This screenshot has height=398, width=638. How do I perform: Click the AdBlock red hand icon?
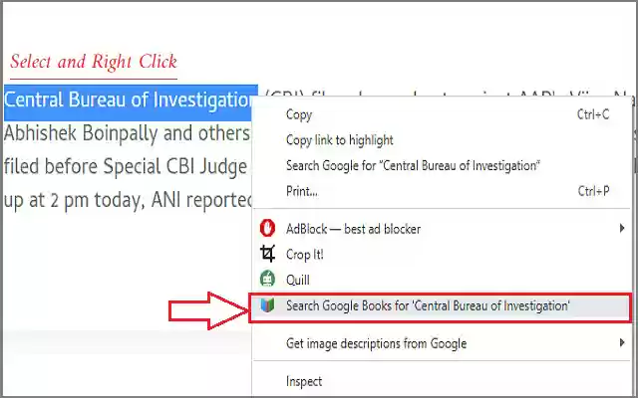coord(267,229)
